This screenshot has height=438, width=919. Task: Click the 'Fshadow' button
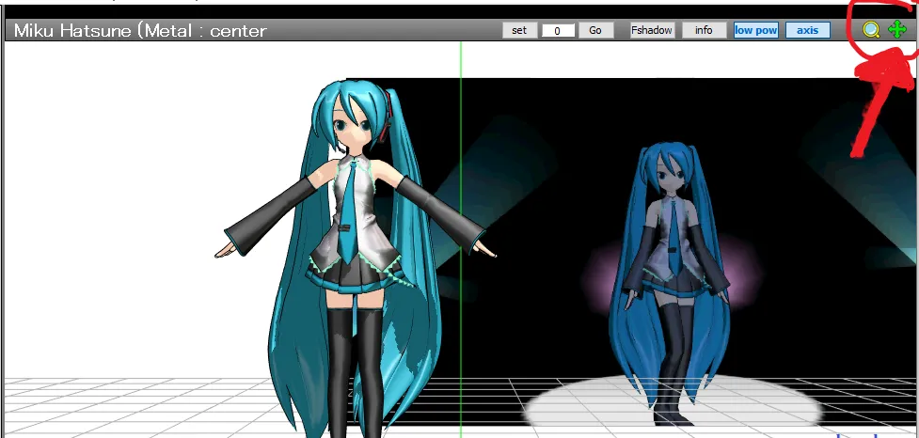tap(652, 30)
